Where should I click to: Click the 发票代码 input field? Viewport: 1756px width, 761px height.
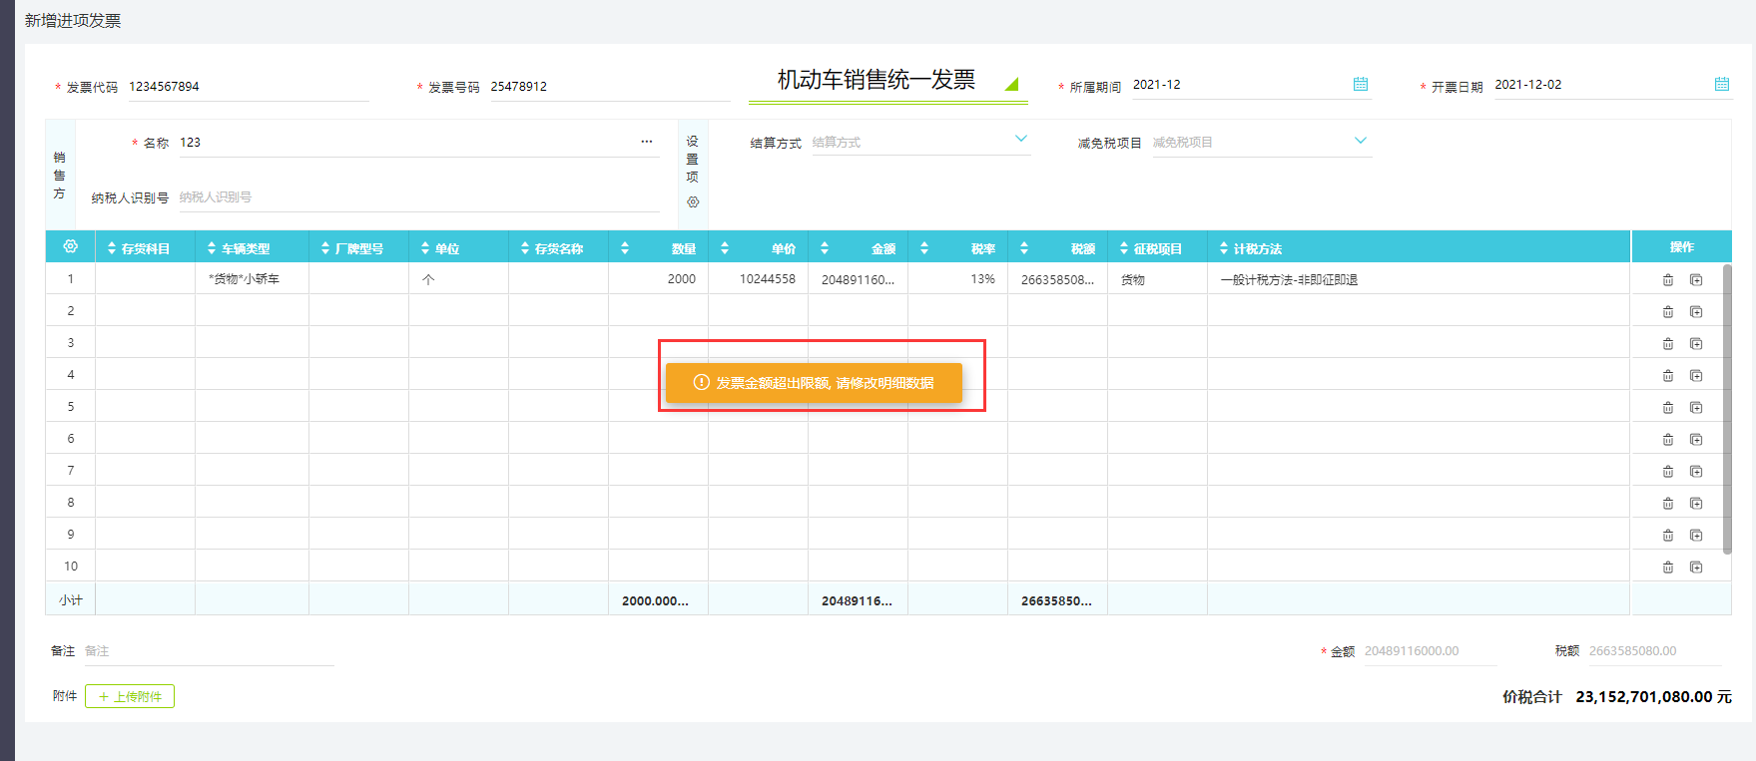[248, 87]
